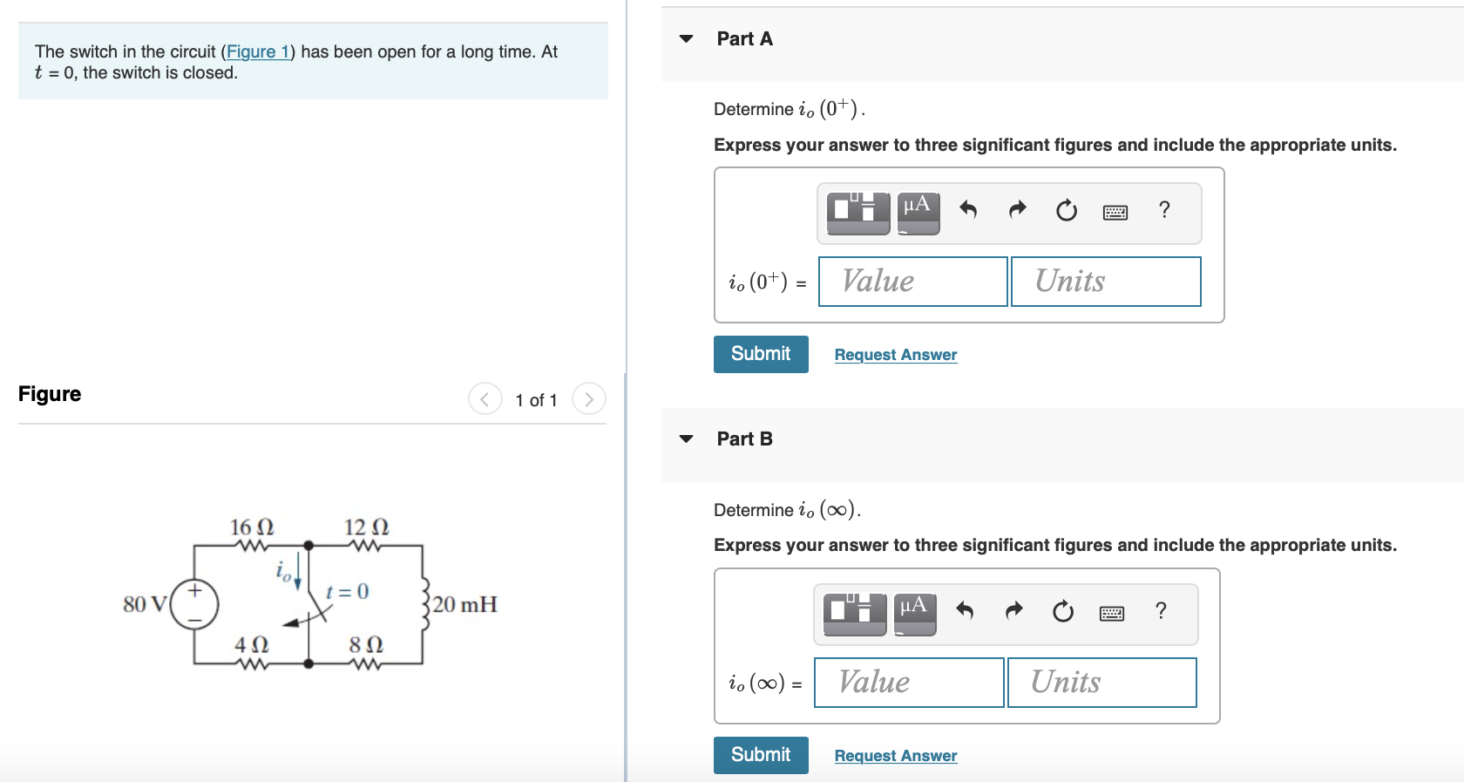
Task: Open help for the Part B answer box
Action: [x=1160, y=611]
